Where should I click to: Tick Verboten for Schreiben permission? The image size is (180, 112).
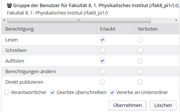click(x=140, y=50)
